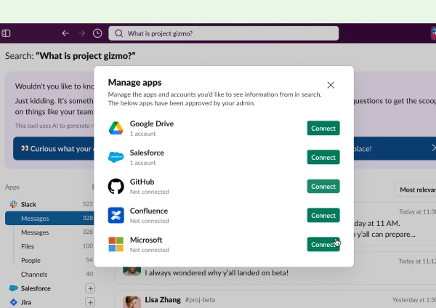The height and width of the screenshot is (308, 436).
Task: Toggle the sidebar panel icon
Action: coord(7,33)
